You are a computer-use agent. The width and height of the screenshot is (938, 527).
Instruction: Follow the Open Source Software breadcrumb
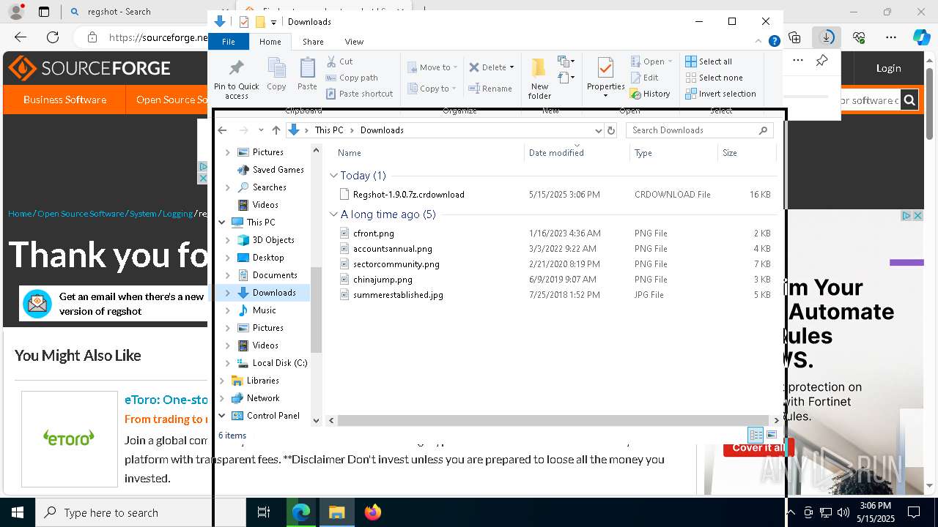81,214
